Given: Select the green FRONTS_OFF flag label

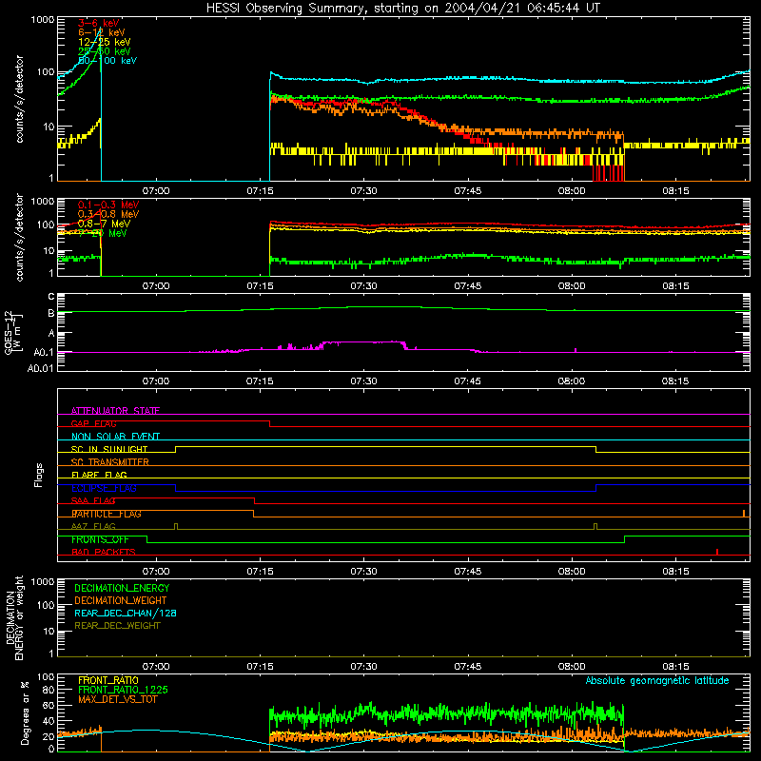Looking at the screenshot, I should pyautogui.click(x=100, y=539).
